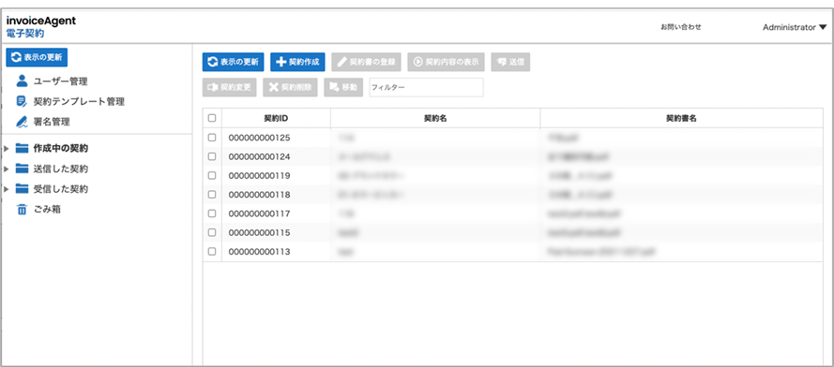The height and width of the screenshot is (367, 834).
Task: Click the 契約変更 button
Action: point(229,87)
